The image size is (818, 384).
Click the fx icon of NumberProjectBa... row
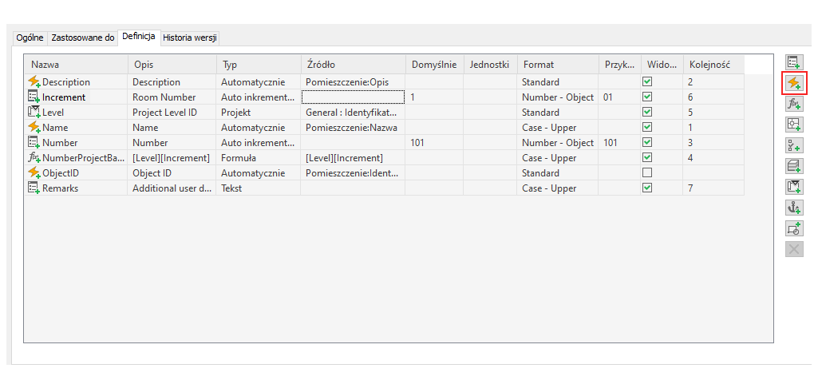[x=34, y=158]
